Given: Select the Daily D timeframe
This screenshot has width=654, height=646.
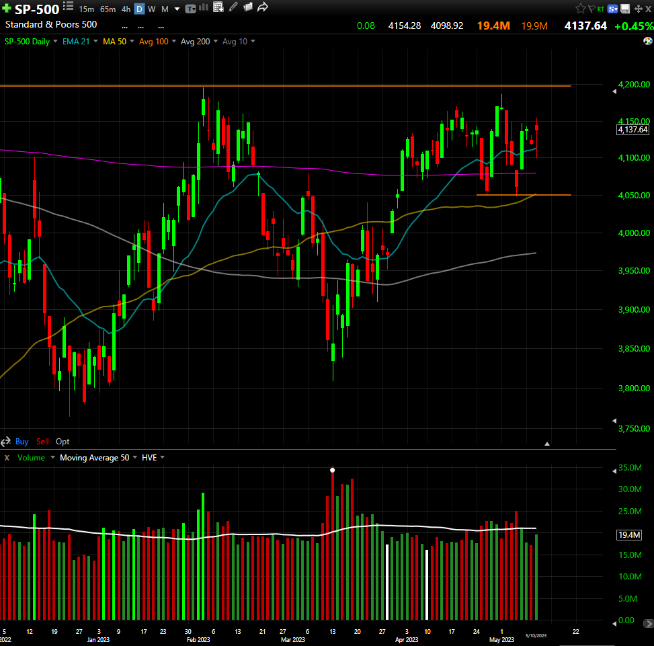Looking at the screenshot, I should click(x=139, y=9).
